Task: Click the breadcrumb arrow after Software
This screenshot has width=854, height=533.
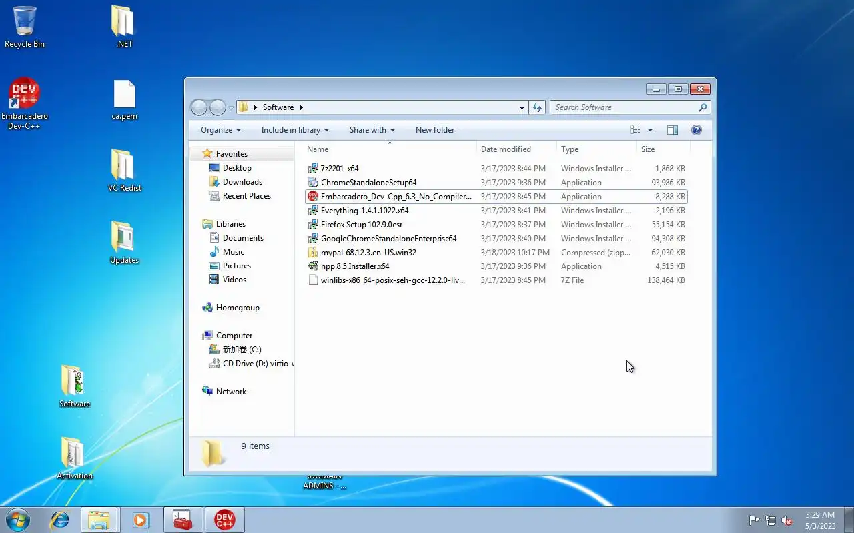Action: point(302,107)
